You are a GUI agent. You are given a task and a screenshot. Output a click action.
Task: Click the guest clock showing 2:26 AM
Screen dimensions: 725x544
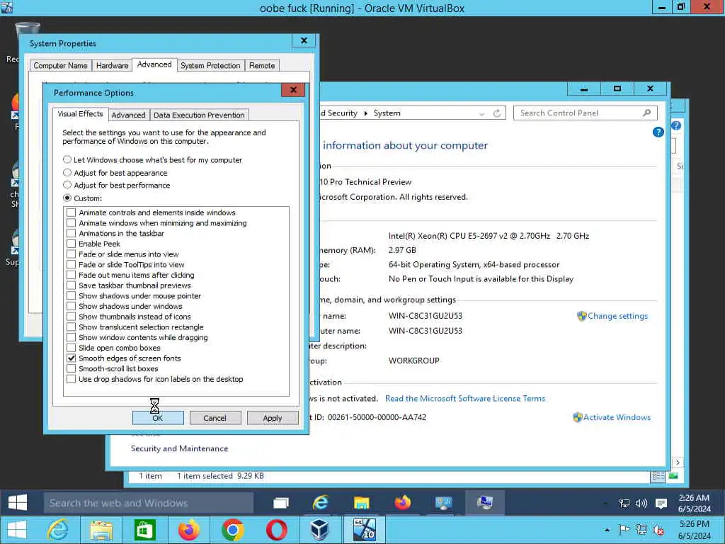[694, 504]
